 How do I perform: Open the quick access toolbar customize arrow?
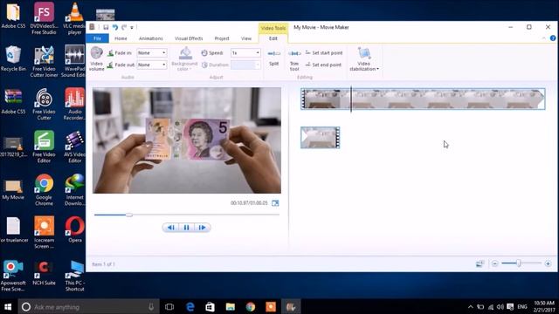point(132,27)
